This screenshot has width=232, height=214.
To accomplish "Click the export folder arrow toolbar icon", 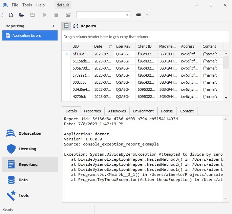I will (x=68, y=15).
